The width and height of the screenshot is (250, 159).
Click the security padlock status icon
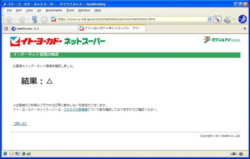(x=241, y=154)
